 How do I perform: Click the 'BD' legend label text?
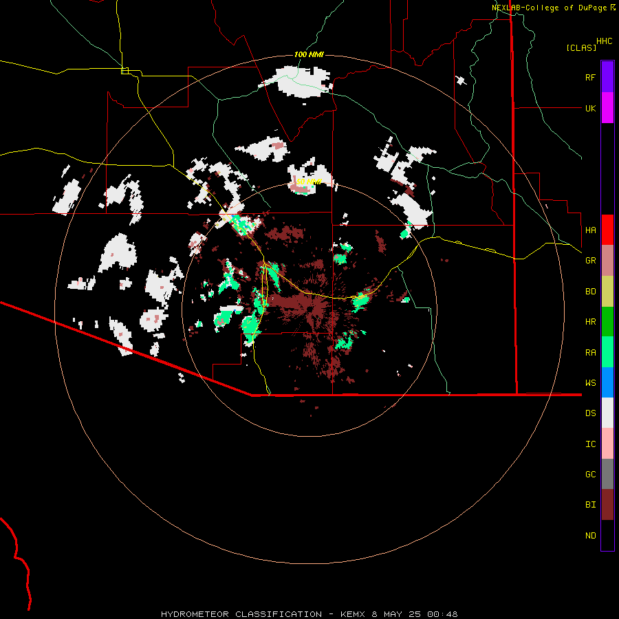pos(590,292)
